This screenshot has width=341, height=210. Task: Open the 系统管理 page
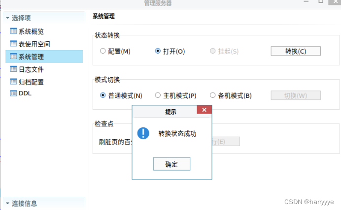(44, 57)
